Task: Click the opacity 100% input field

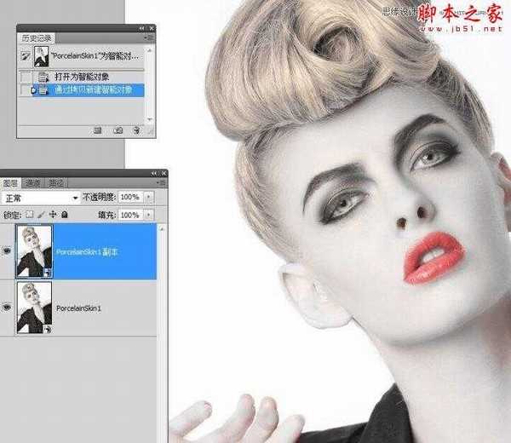Action: click(130, 197)
